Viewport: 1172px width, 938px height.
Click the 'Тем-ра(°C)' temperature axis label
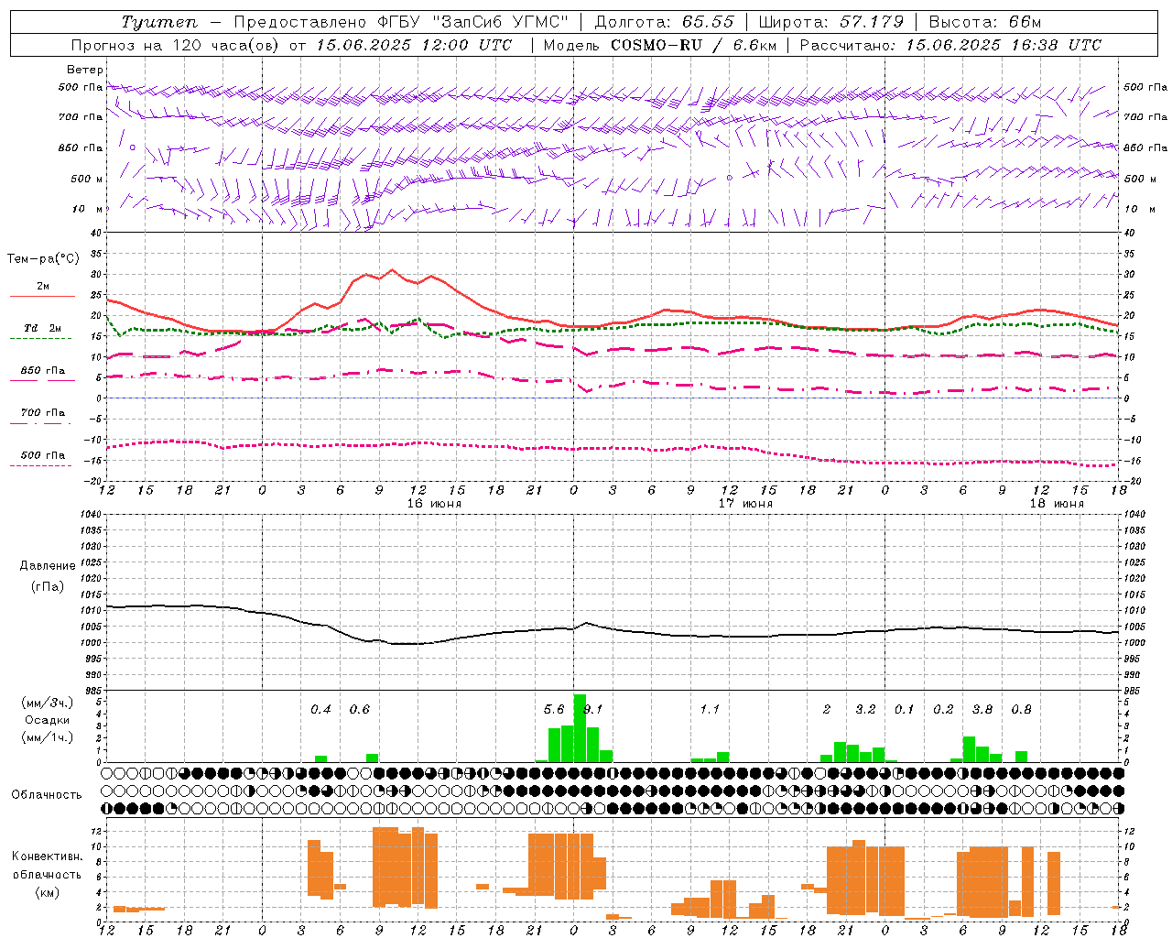(x=43, y=259)
